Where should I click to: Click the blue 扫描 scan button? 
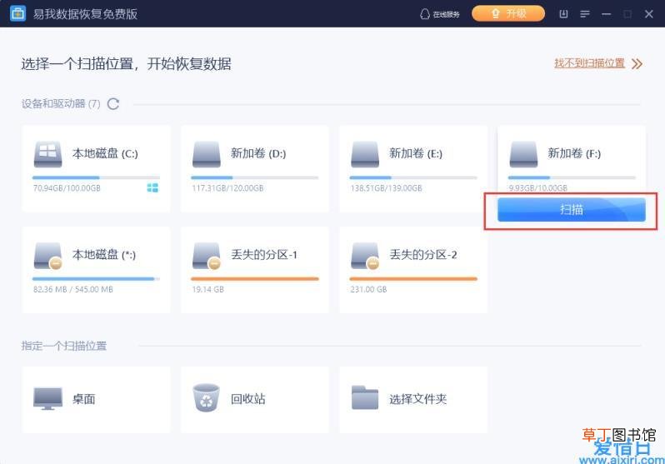click(x=572, y=209)
